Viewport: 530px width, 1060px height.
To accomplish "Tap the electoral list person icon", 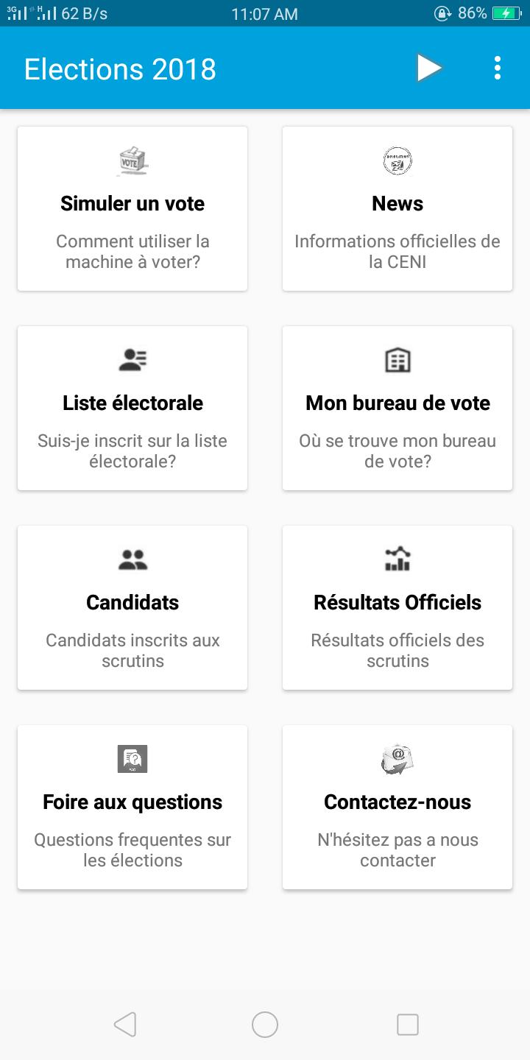I will coord(132,360).
